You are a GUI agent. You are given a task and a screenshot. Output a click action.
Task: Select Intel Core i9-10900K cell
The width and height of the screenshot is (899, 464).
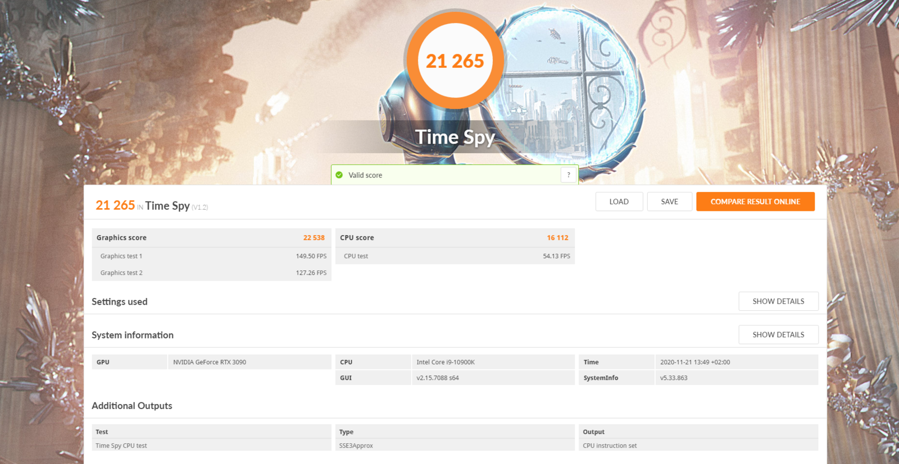[x=493, y=362]
